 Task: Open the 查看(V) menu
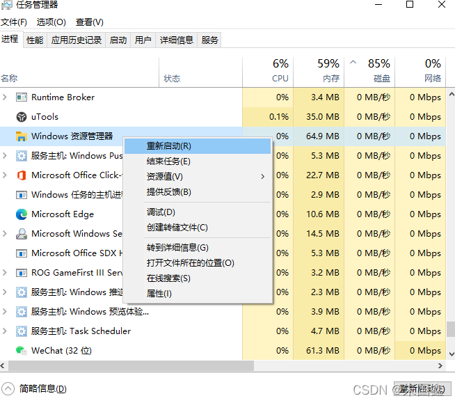click(x=90, y=22)
